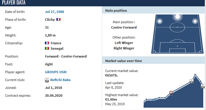
Task: Click the first data point on value chart
Action: pos(146,99)
